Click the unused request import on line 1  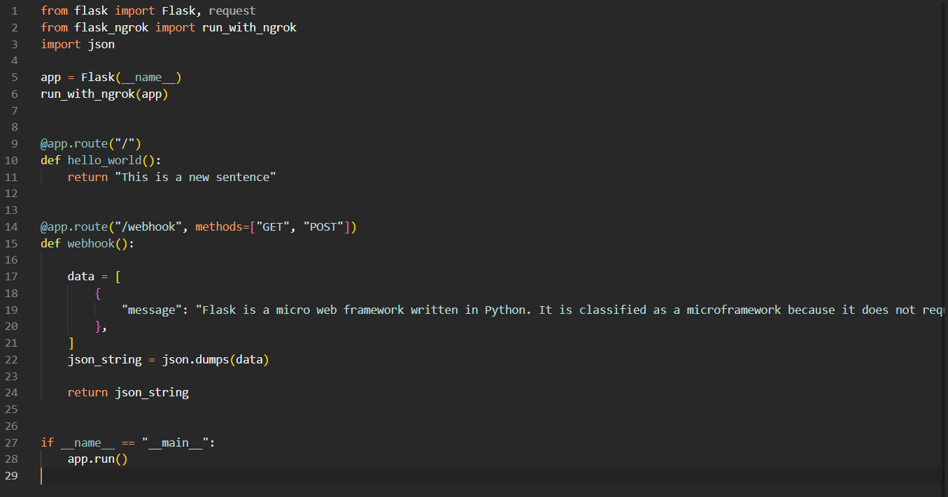click(x=232, y=10)
